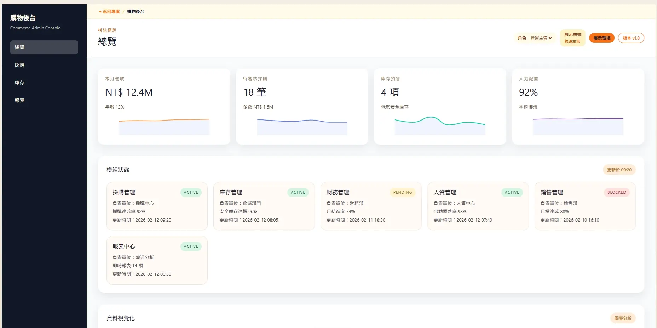Open the 報表中心 module card

click(x=157, y=260)
